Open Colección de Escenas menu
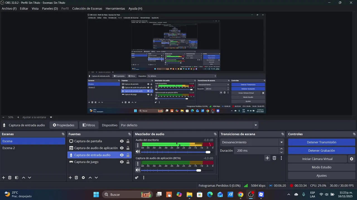This screenshot has height=200, width=357. (x=87, y=9)
